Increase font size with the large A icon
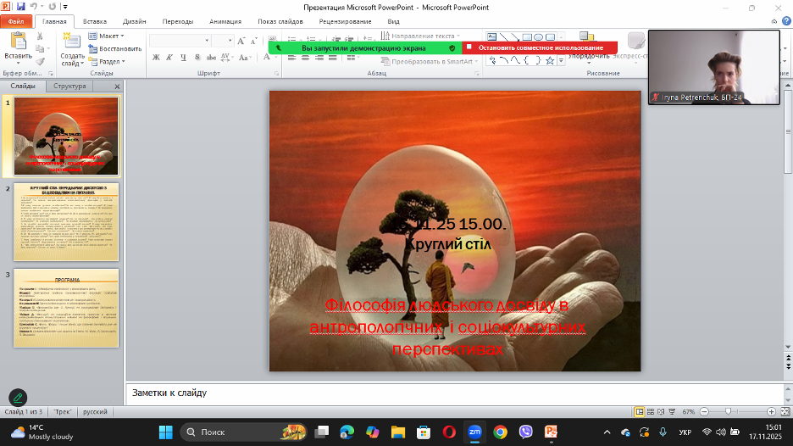The width and height of the screenshot is (793, 446). (241, 41)
